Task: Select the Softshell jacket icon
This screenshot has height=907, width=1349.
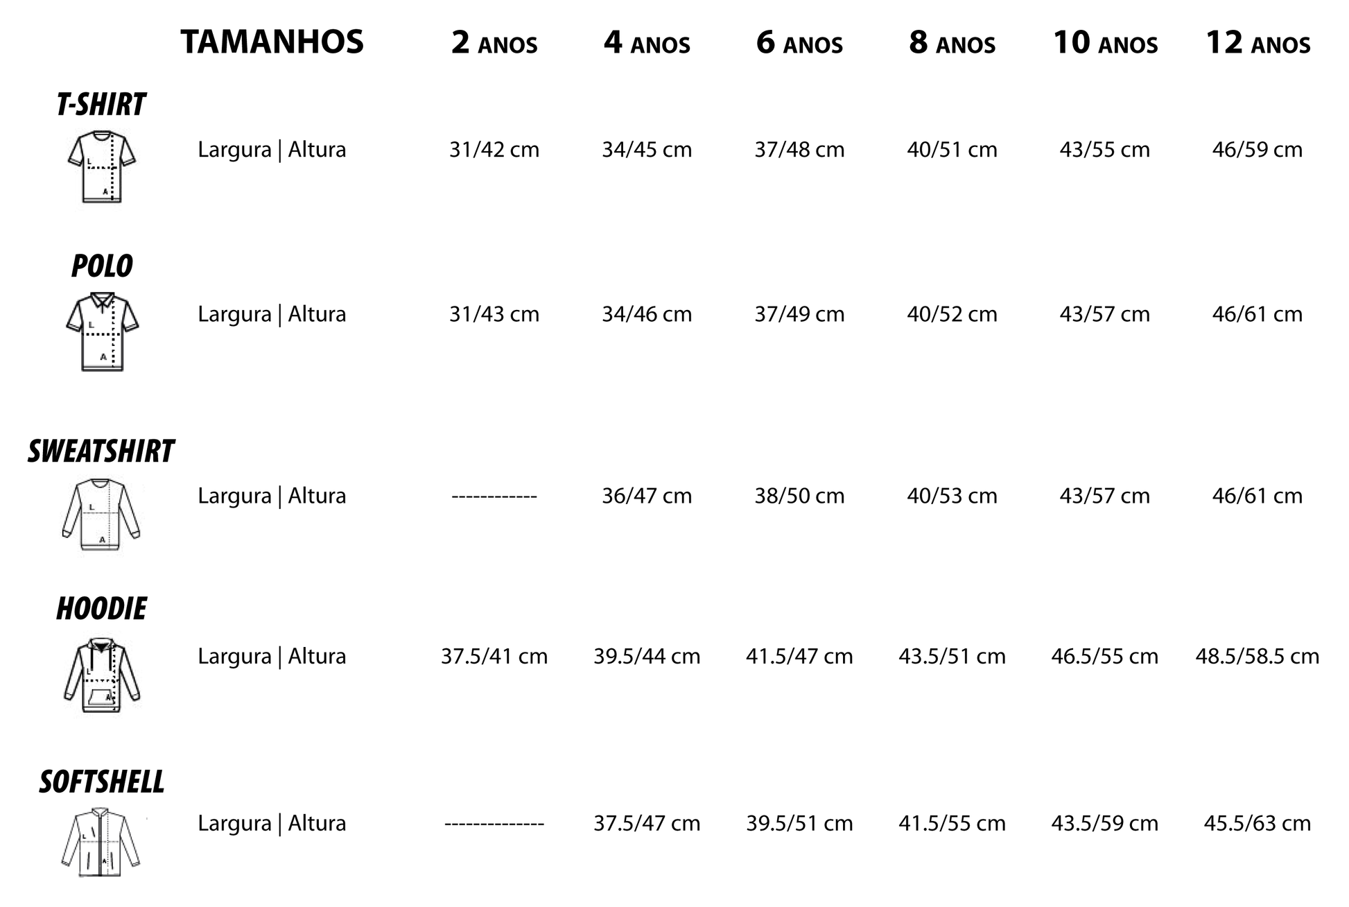Action: 101,843
